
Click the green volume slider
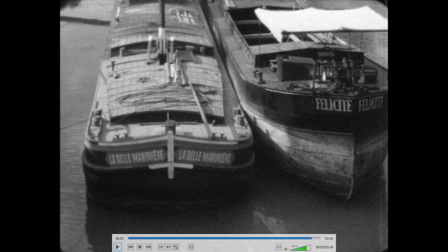point(300,248)
